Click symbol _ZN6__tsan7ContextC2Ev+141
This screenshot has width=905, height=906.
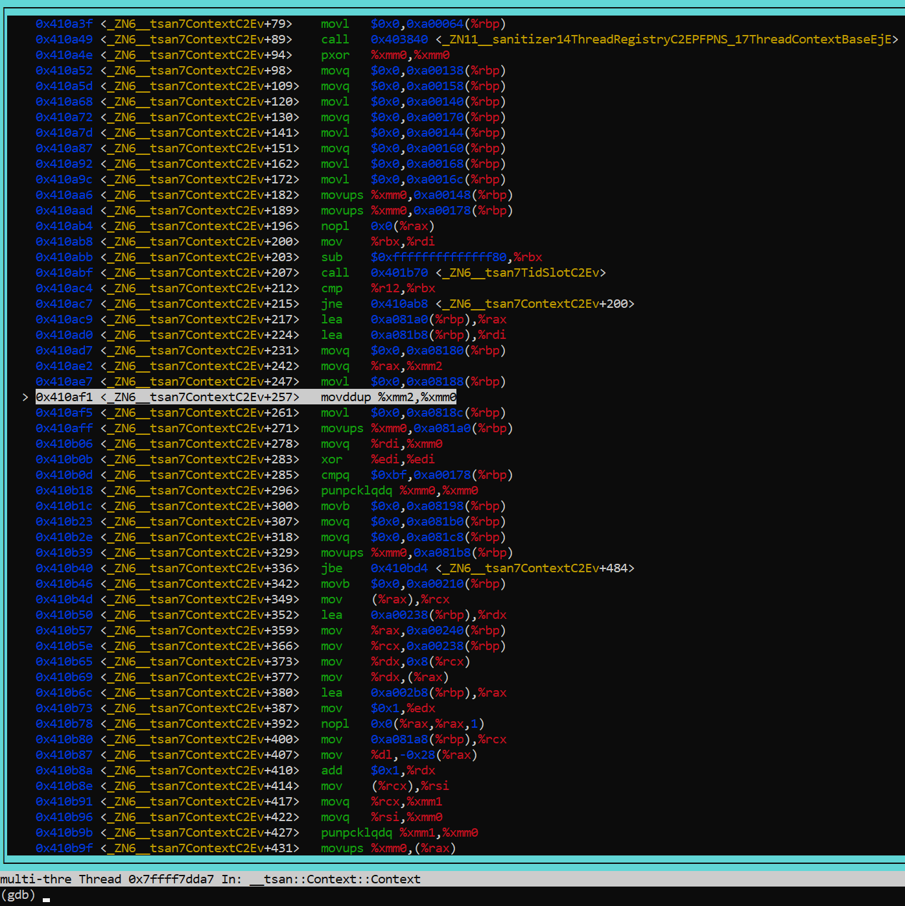click(200, 133)
